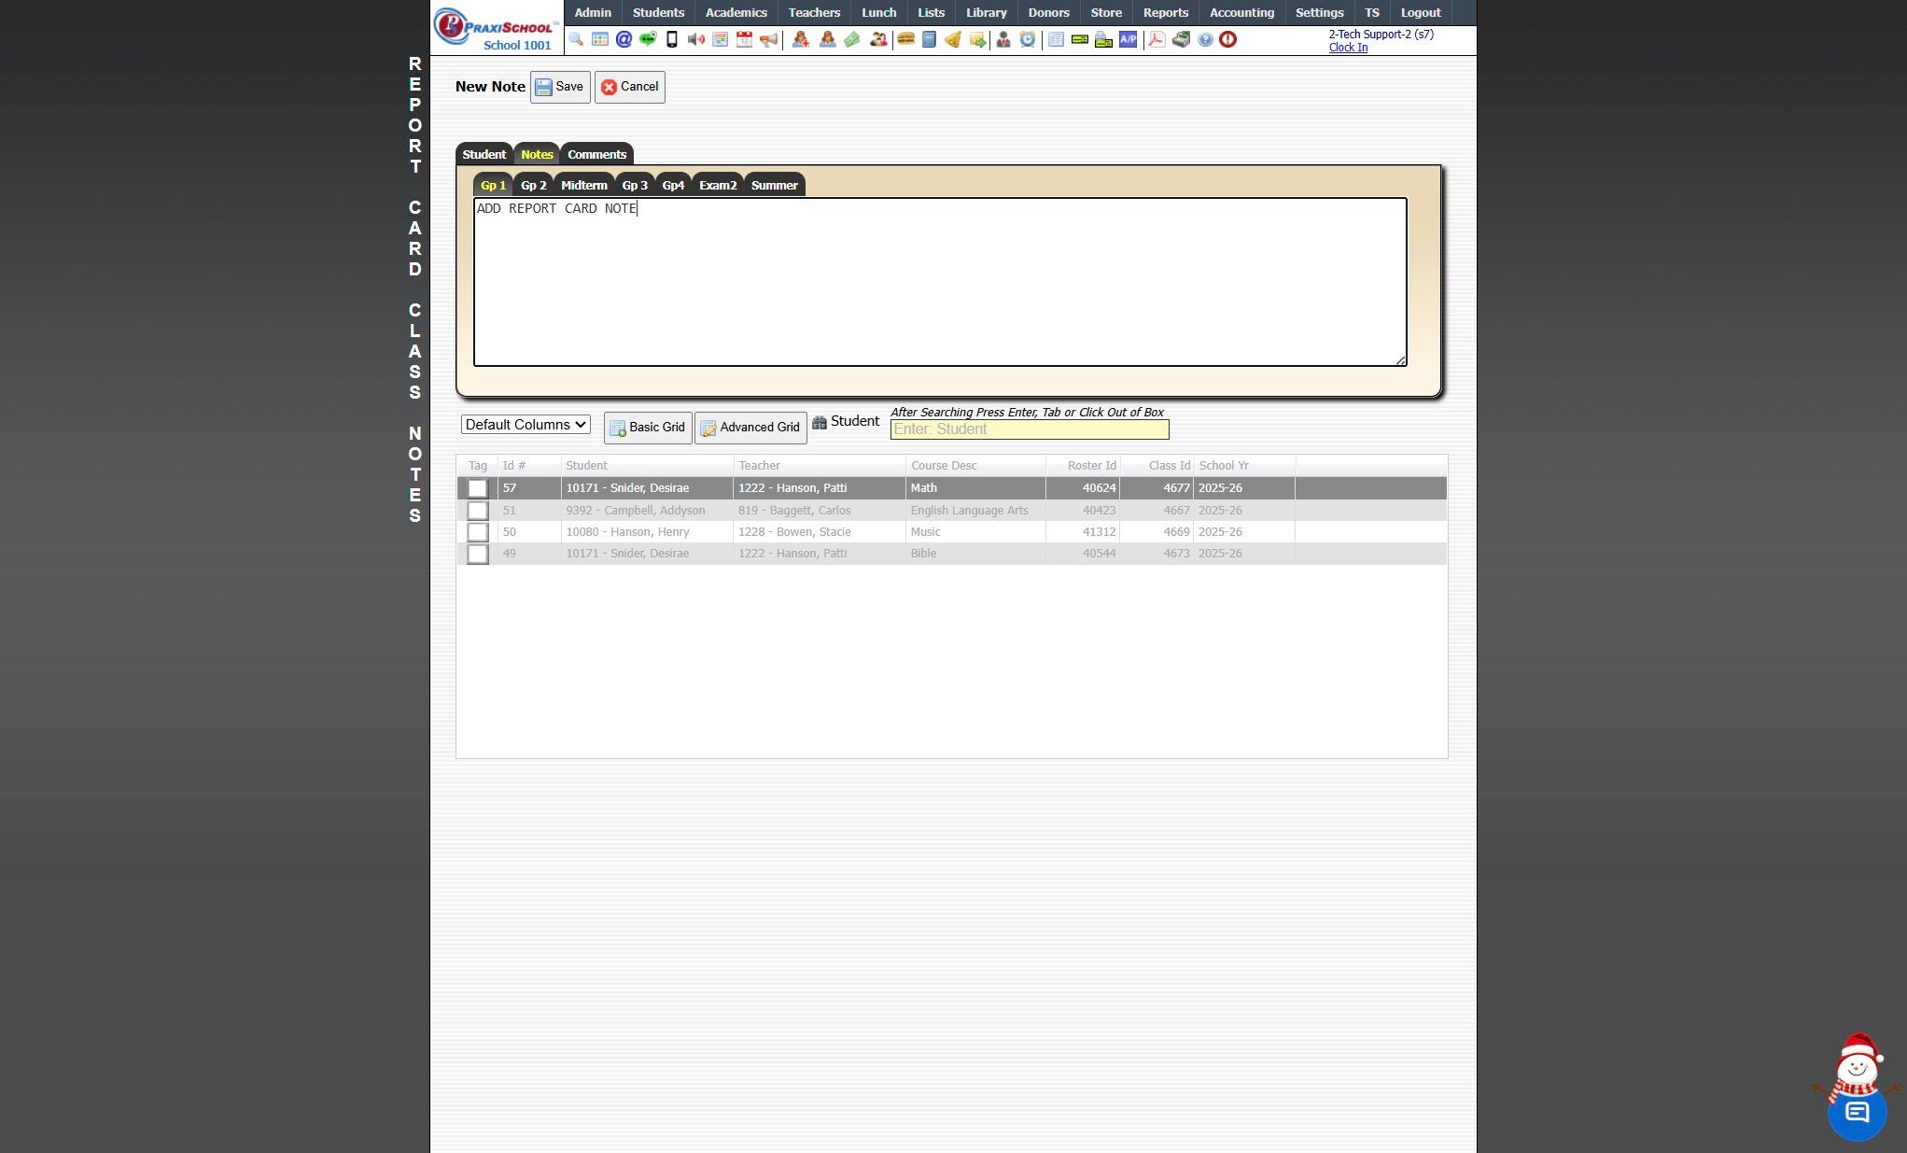Click the Enter Student search field

[x=1029, y=429]
